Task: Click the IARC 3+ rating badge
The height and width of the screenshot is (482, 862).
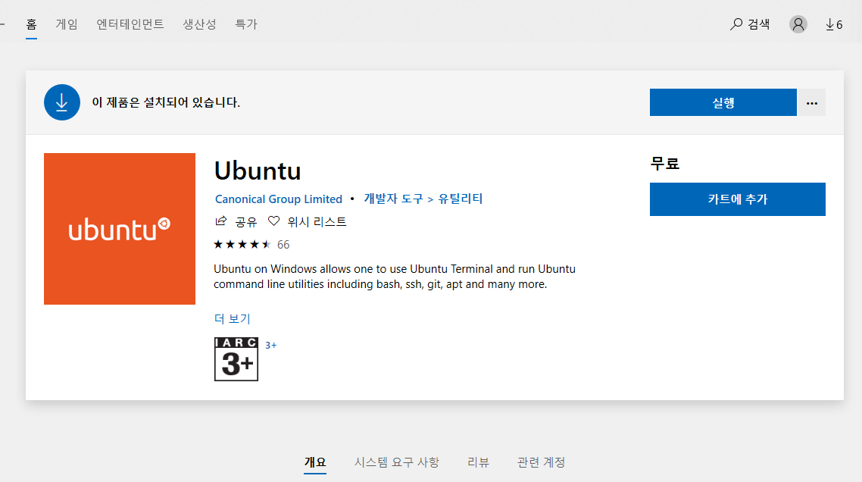Action: point(236,359)
